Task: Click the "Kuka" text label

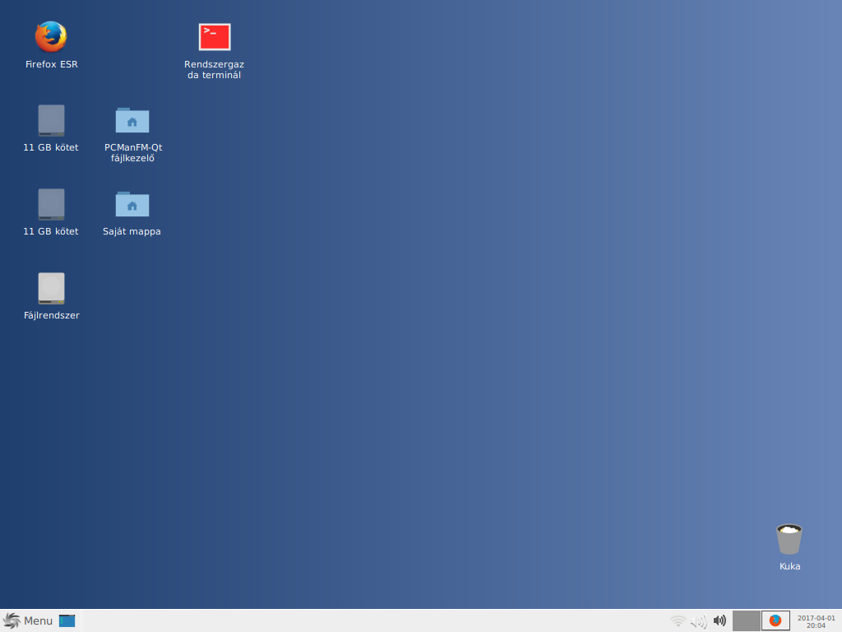Action: point(789,566)
